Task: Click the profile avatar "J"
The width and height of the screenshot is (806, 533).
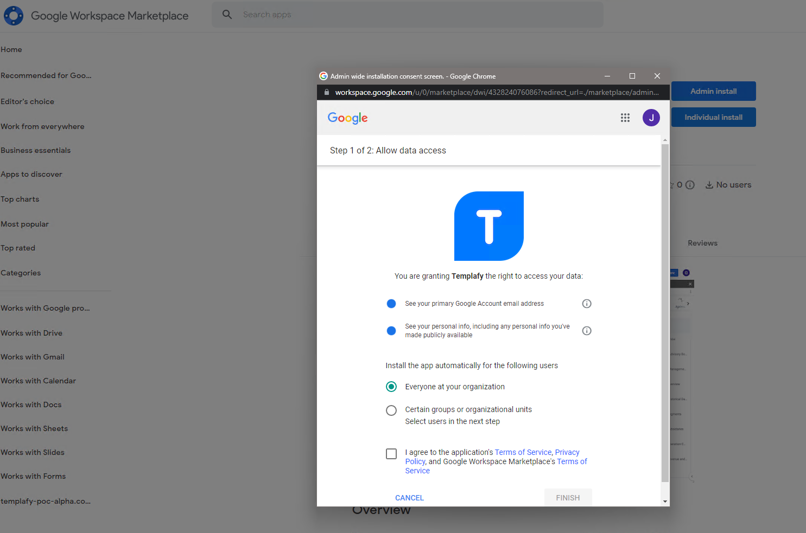Action: (x=651, y=118)
